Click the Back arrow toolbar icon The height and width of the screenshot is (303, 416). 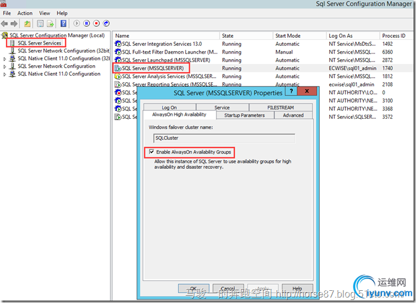click(x=4, y=24)
